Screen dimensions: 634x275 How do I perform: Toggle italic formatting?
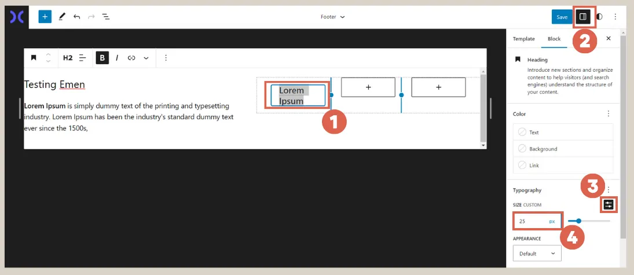click(x=117, y=58)
